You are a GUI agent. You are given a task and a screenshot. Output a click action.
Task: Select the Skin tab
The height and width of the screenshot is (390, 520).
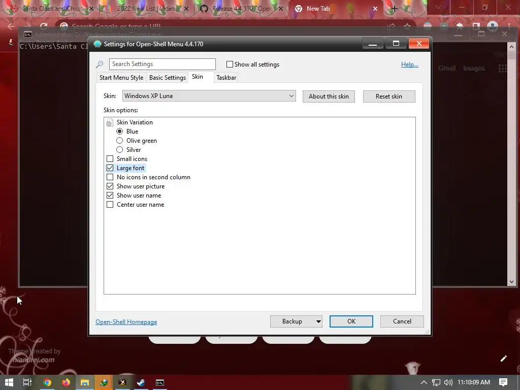(x=198, y=77)
